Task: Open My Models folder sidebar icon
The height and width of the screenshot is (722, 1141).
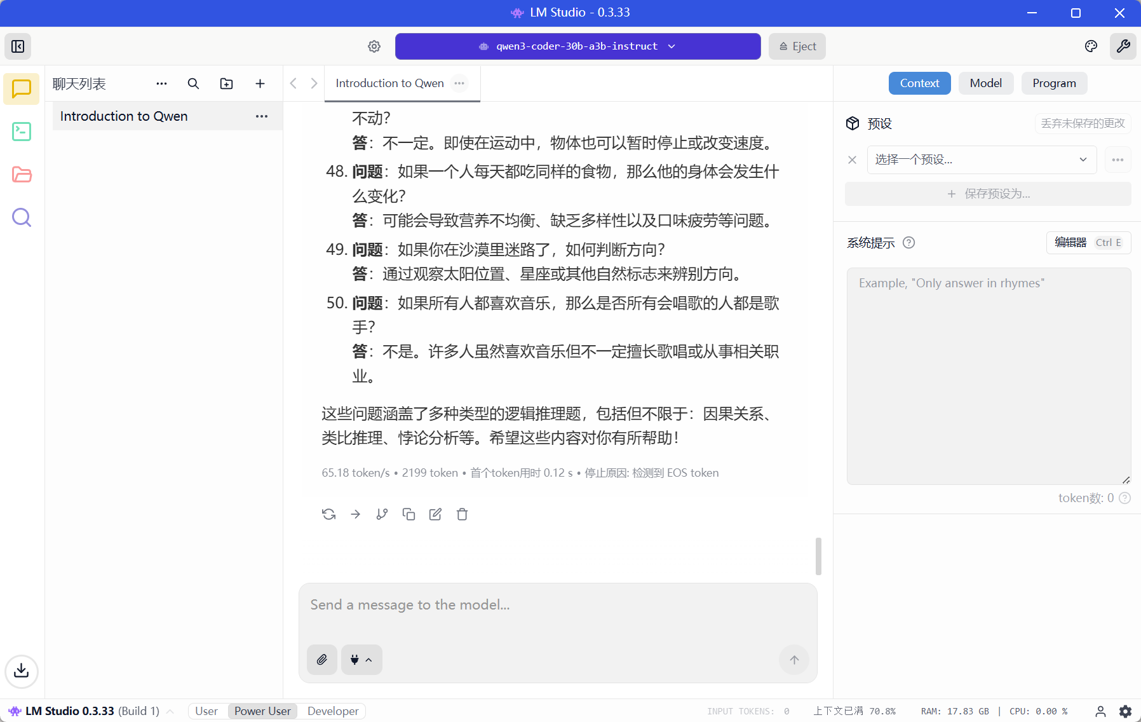Action: pyautogui.click(x=22, y=175)
